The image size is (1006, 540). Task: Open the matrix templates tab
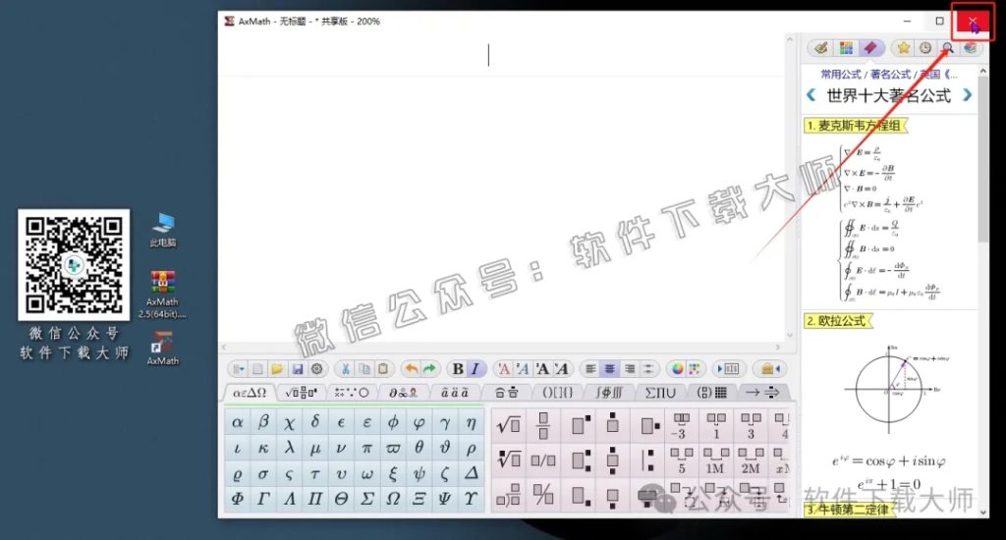click(711, 393)
